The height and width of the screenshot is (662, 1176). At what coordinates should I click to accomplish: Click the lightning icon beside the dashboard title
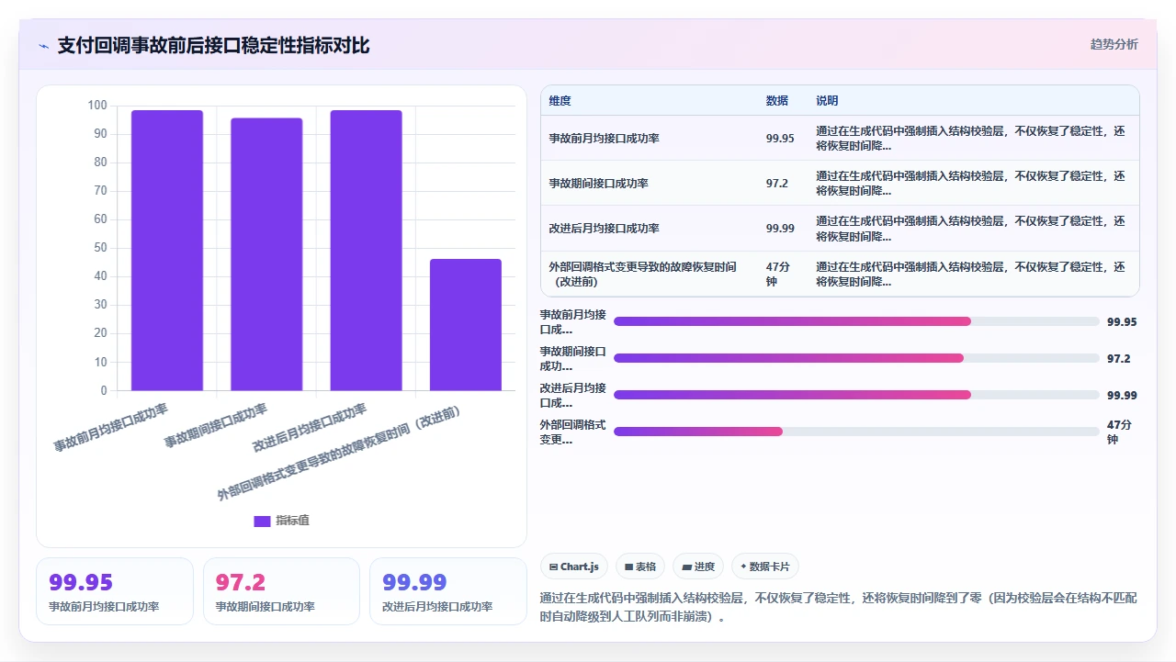[x=44, y=46]
